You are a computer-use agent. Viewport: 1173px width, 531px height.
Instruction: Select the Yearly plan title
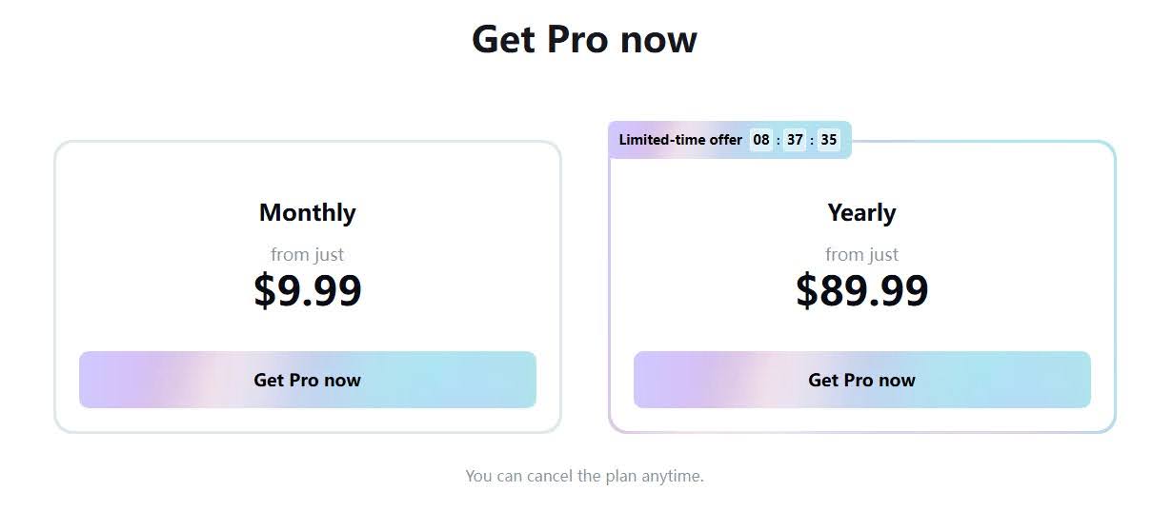[x=861, y=212]
